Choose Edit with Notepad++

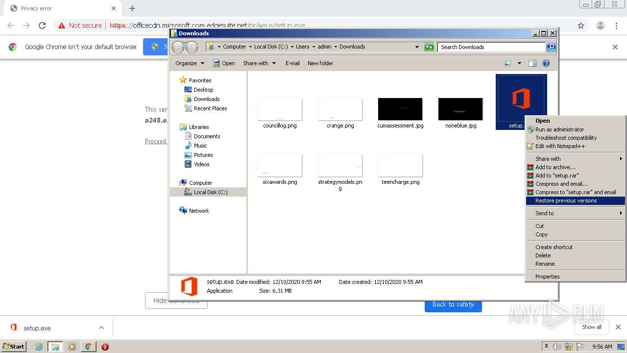[575, 146]
